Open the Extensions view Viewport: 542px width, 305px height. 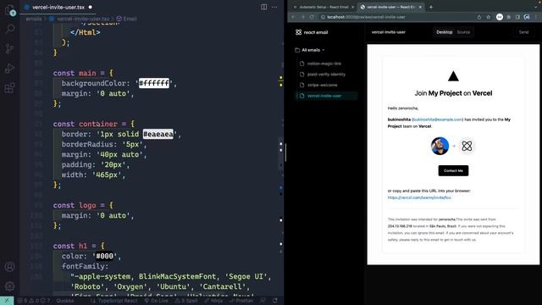tap(9, 88)
